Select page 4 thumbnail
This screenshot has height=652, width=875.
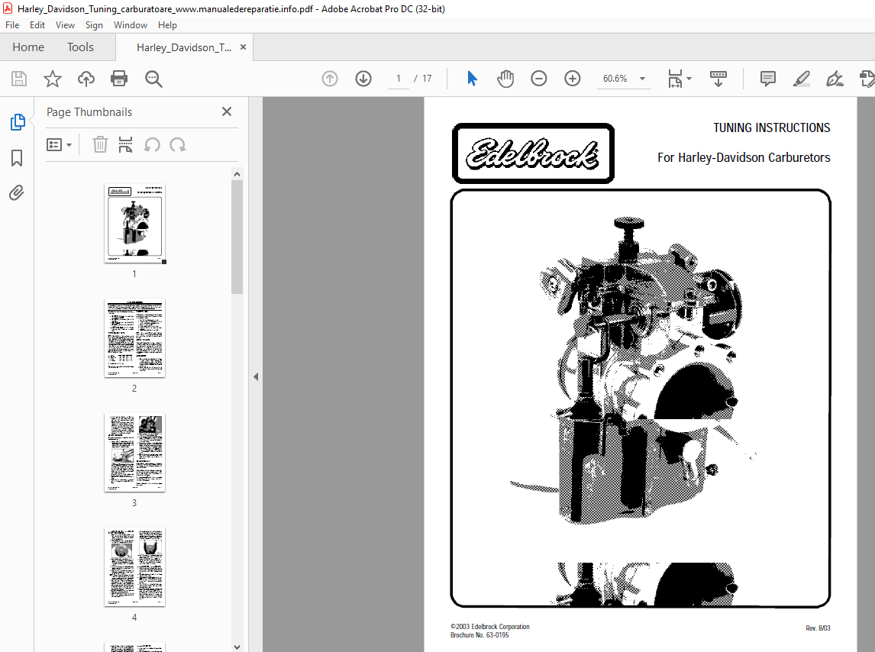click(134, 567)
